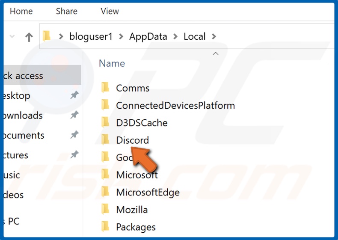Select Quick access in the navigation pane
Viewport: 338px width, 240px height.
[42, 76]
